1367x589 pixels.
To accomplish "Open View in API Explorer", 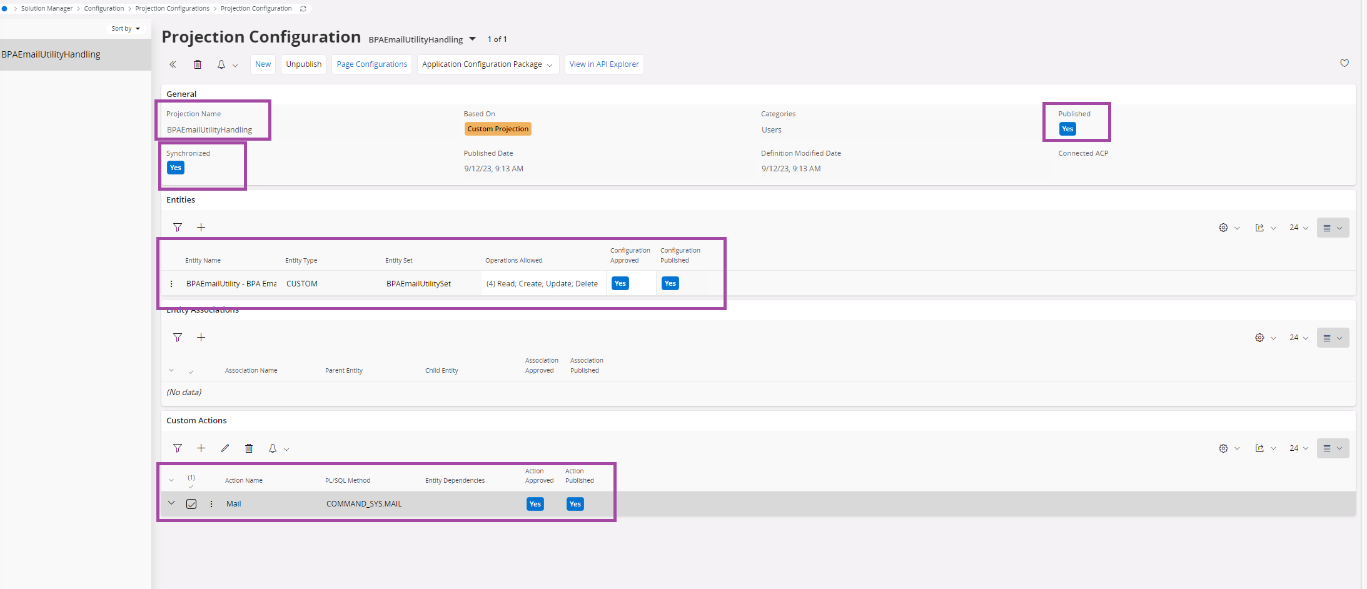I will (603, 64).
